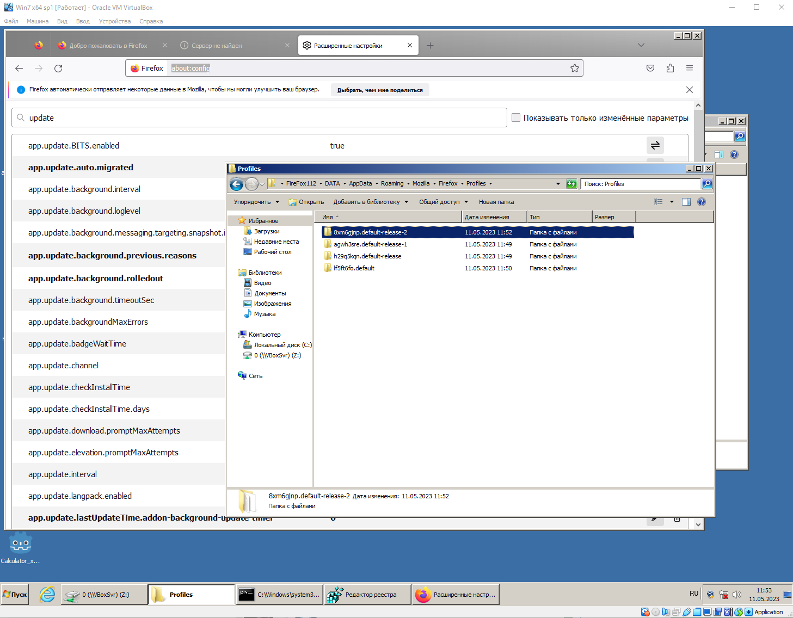The image size is (793, 618).
Task: Open Firefox extensions puzzle icon
Action: pyautogui.click(x=670, y=68)
